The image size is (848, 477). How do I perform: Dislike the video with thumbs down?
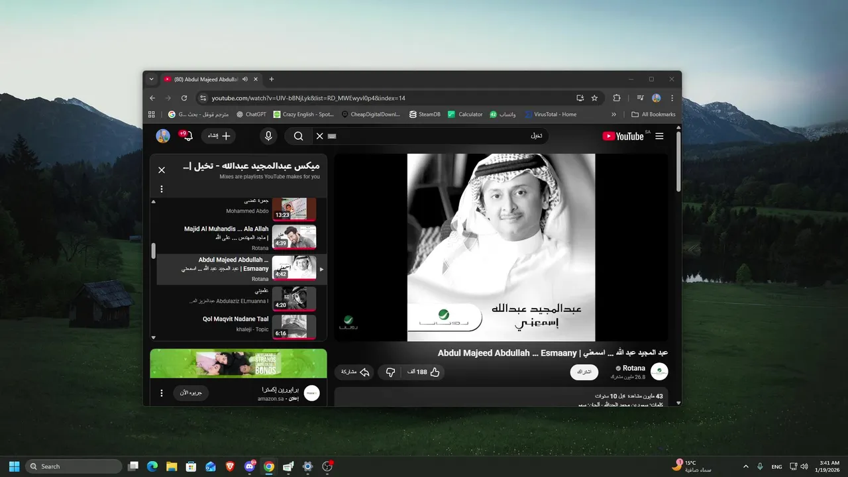[x=390, y=372]
